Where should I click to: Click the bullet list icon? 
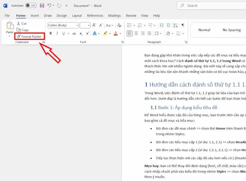(x=130, y=25)
